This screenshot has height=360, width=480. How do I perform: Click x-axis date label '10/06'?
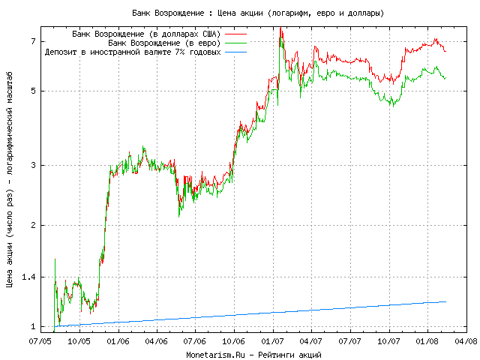(234, 341)
